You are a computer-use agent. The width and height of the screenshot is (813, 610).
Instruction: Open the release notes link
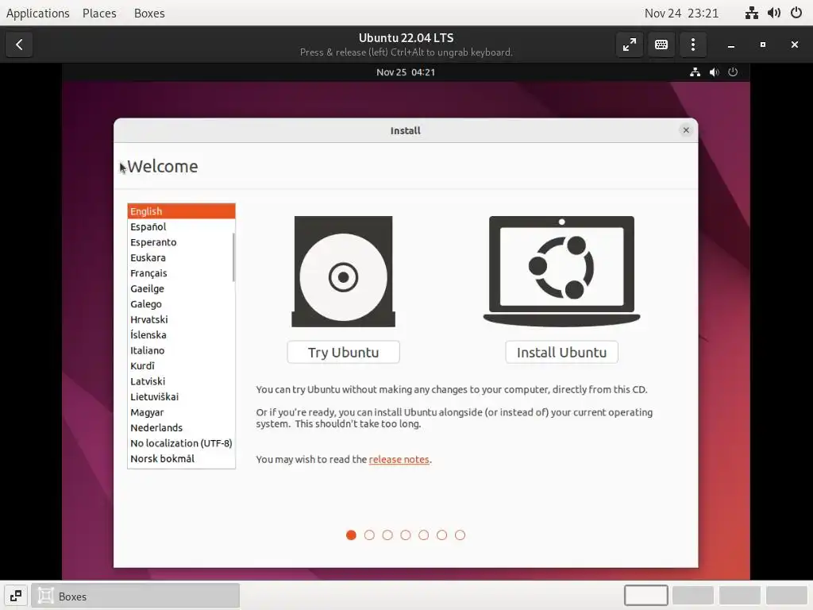click(x=399, y=460)
